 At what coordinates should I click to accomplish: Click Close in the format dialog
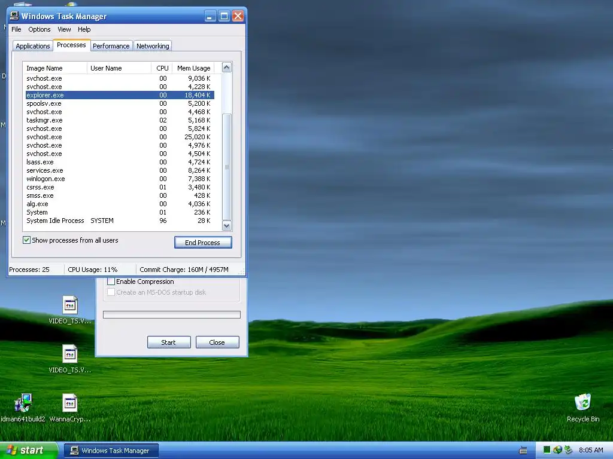click(x=217, y=342)
